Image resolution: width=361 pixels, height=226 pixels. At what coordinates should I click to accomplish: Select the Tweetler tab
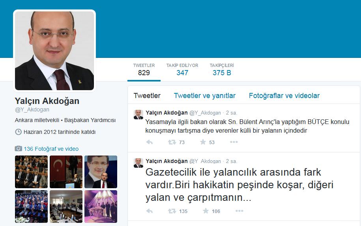click(147, 96)
